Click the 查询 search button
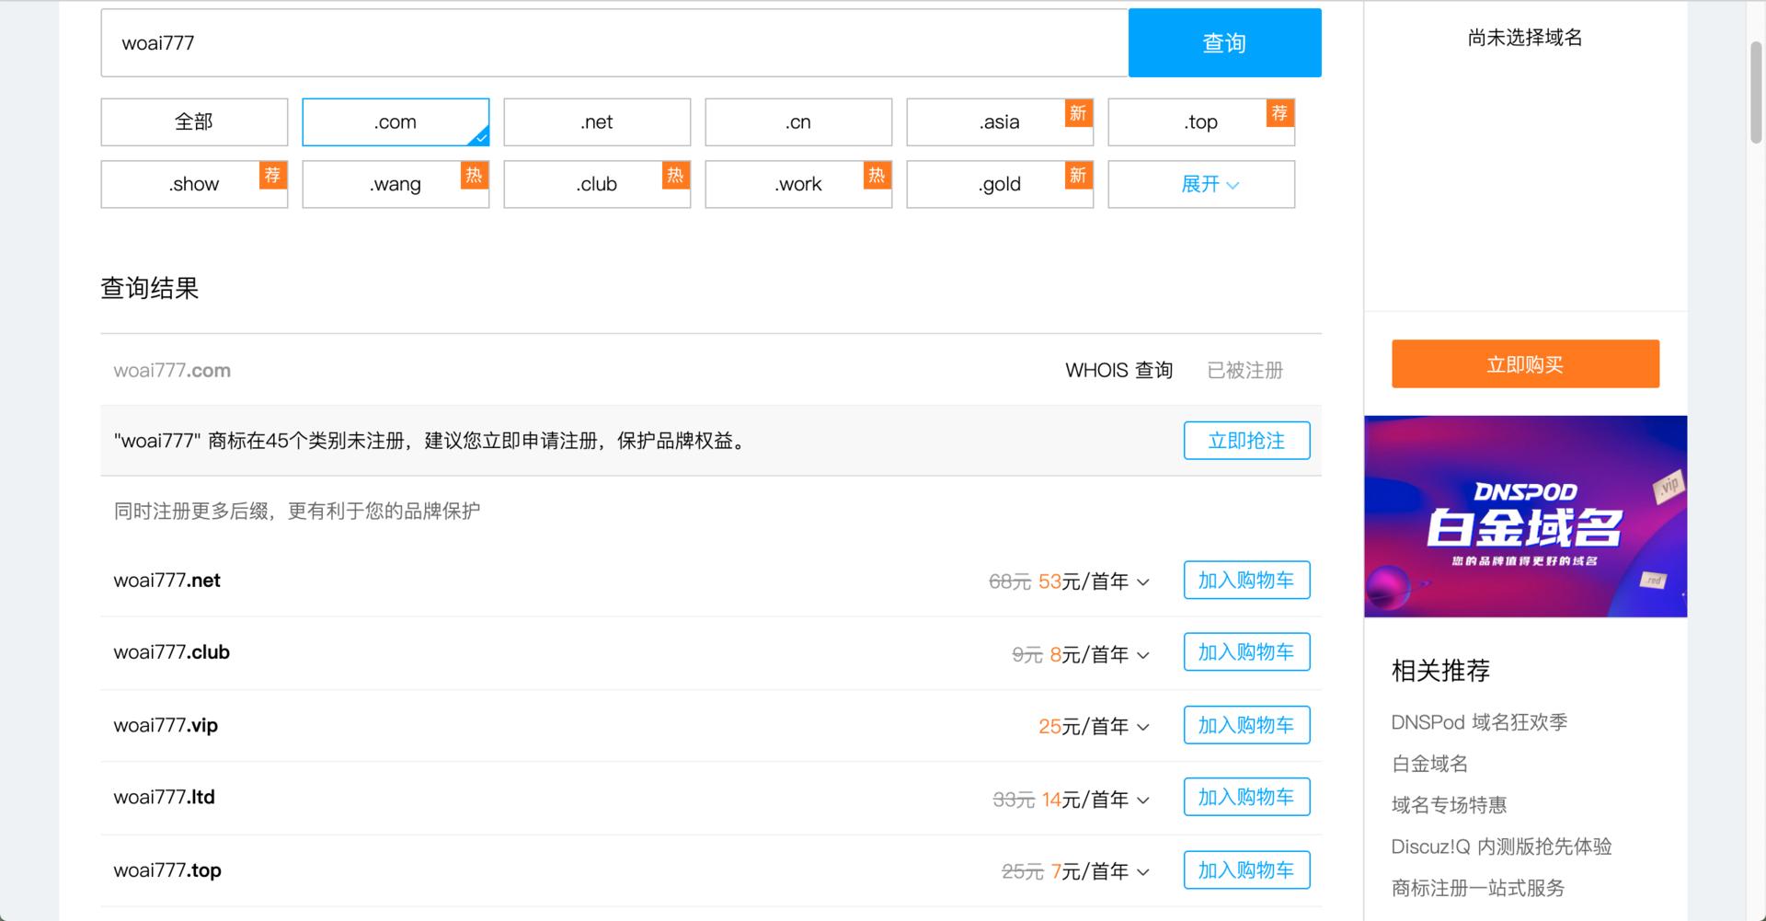Screen dimensions: 1766x921 tap(1224, 42)
